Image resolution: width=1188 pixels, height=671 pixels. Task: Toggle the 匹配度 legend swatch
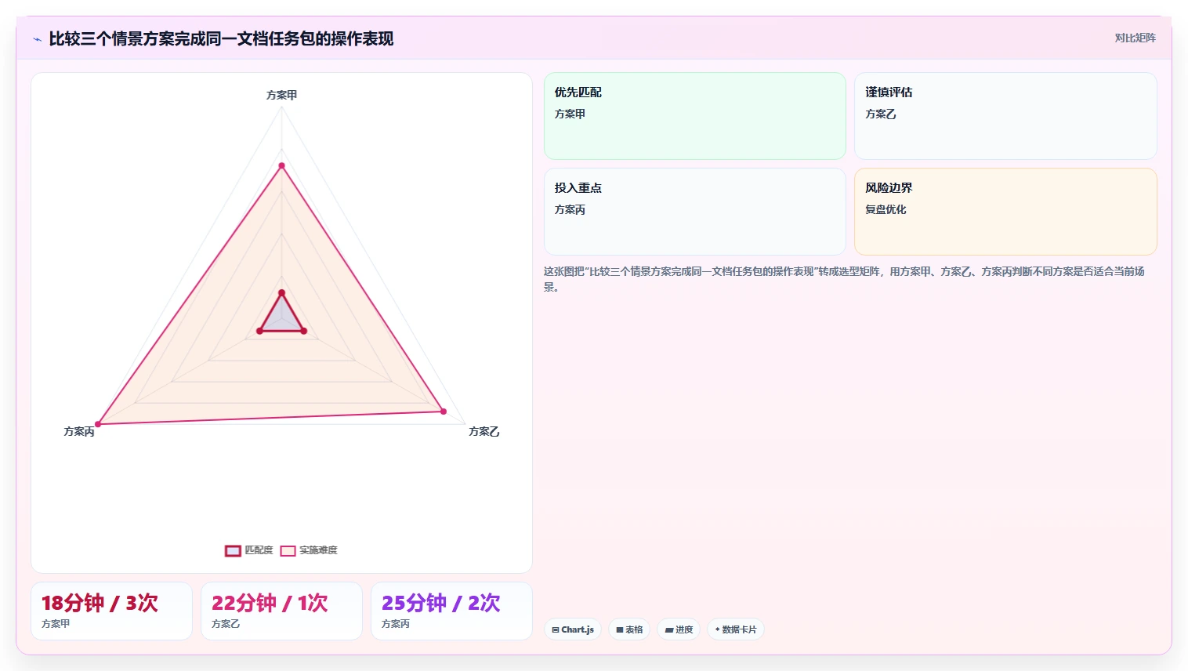233,550
